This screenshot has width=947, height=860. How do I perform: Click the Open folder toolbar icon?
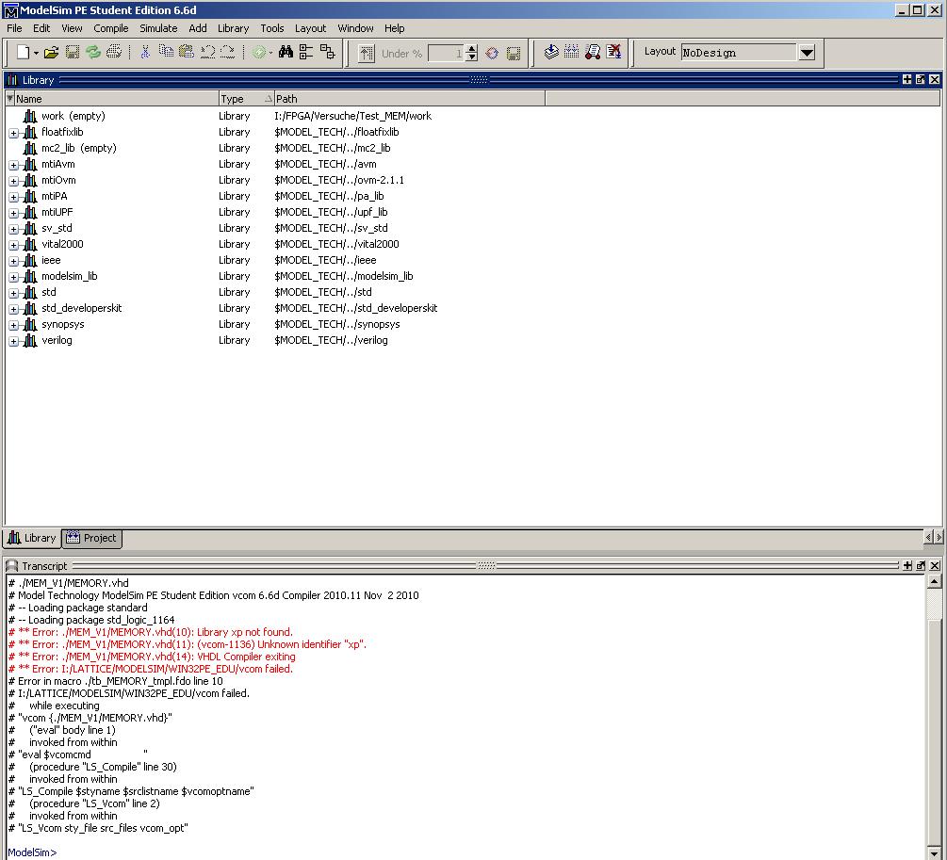51,53
